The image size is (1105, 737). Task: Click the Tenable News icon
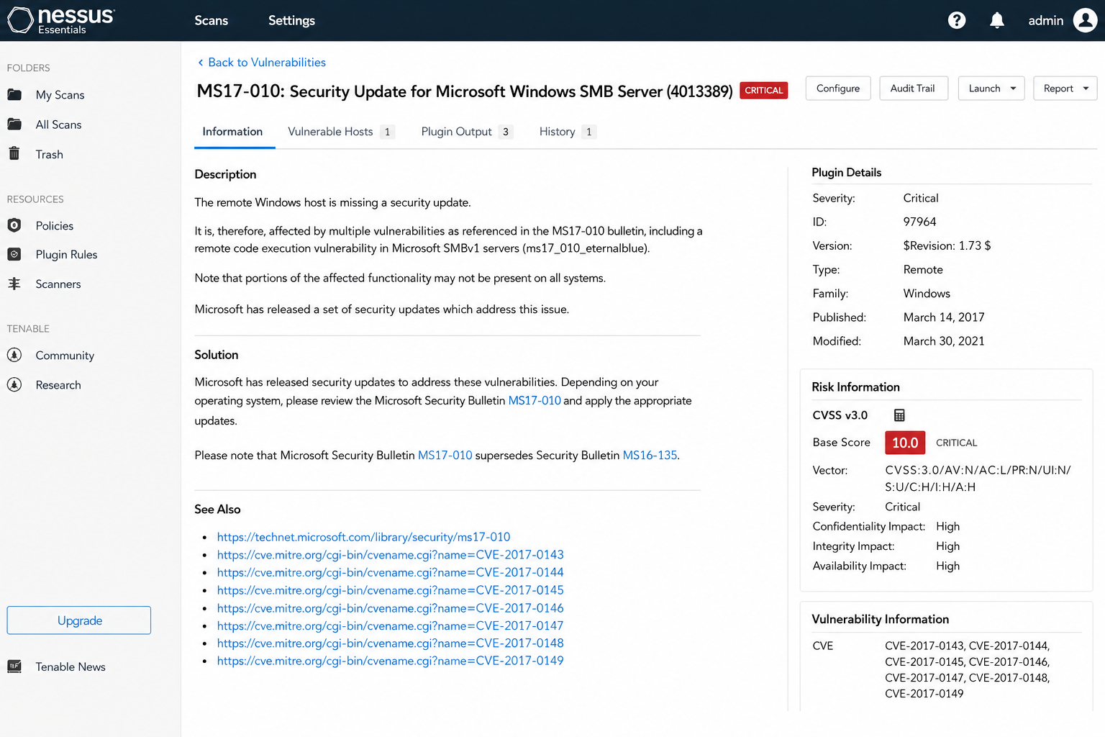coord(14,666)
